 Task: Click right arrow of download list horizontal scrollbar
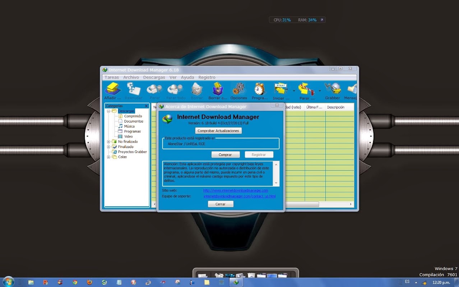click(x=351, y=204)
